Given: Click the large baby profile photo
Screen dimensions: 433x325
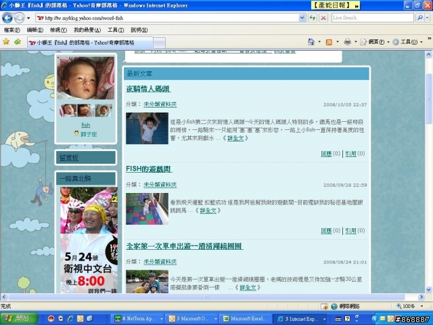Looking at the screenshot, I should [x=86, y=78].
